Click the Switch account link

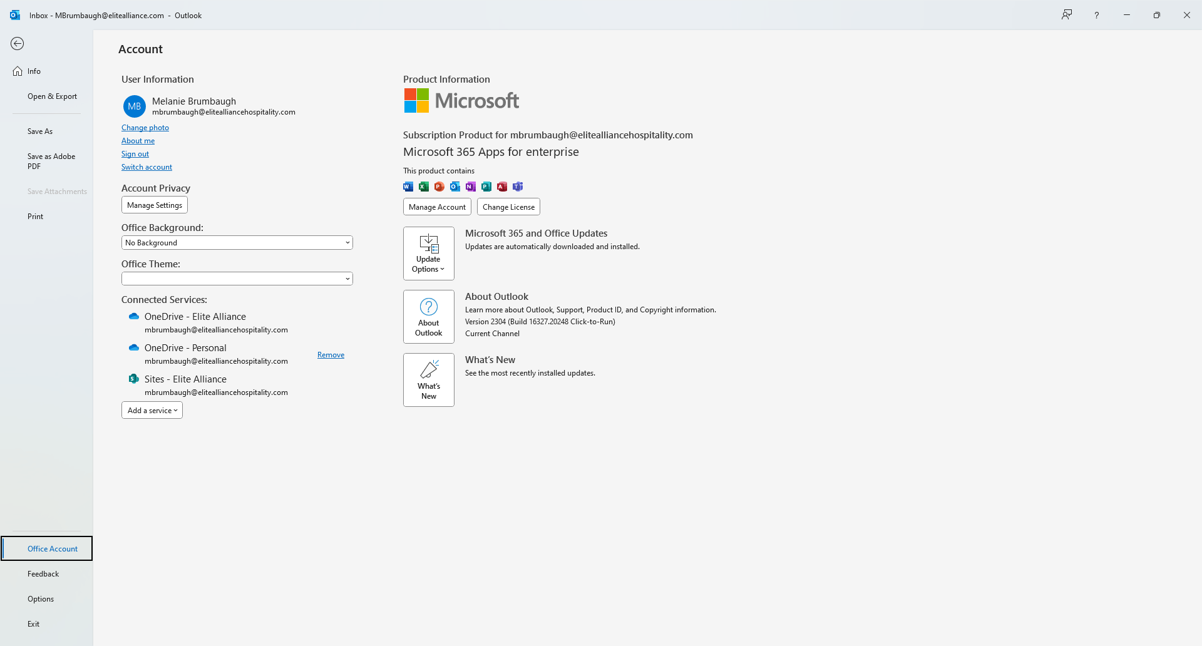click(x=146, y=167)
